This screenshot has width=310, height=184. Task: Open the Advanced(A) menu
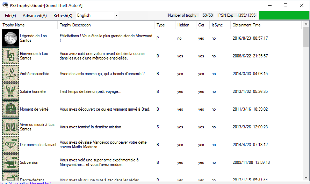35,16
